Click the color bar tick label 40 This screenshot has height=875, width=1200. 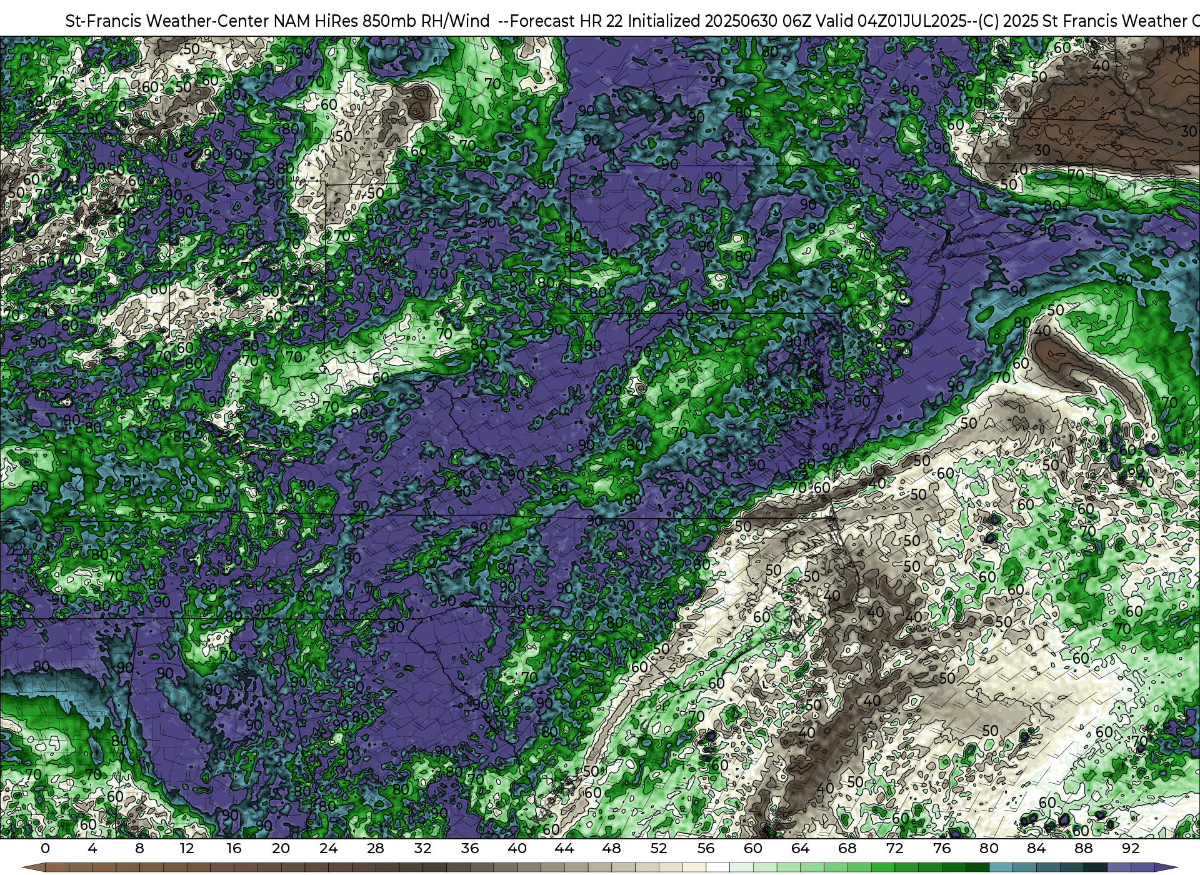click(x=517, y=849)
